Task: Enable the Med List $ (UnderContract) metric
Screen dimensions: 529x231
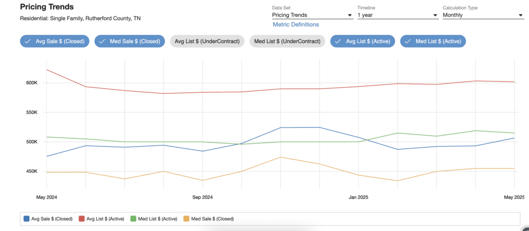Action: click(x=287, y=41)
